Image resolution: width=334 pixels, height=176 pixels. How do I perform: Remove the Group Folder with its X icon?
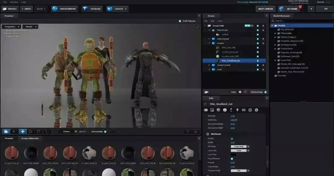[x=263, y=26]
